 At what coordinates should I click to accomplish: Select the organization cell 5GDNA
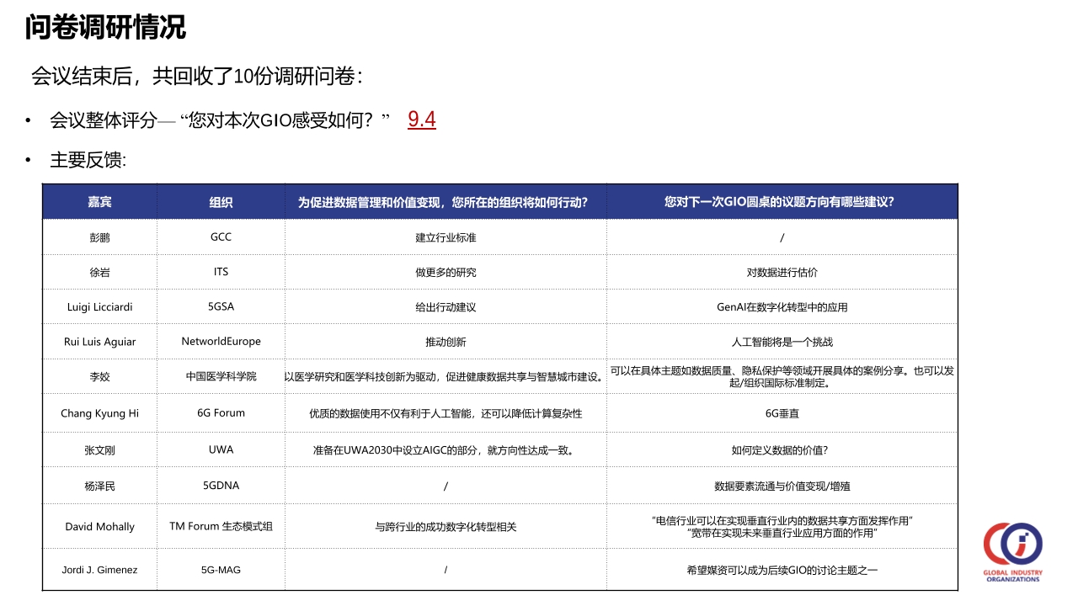221,486
